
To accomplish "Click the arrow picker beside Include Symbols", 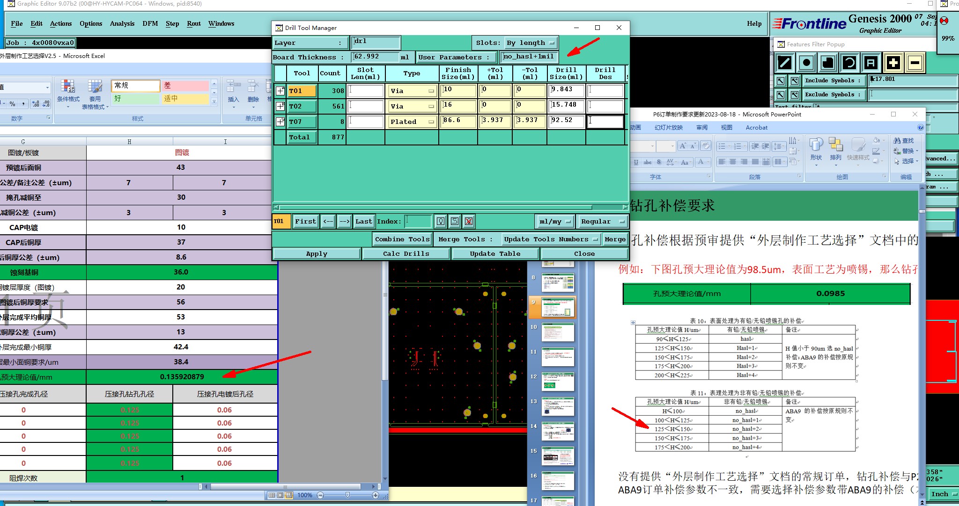I will click(781, 80).
